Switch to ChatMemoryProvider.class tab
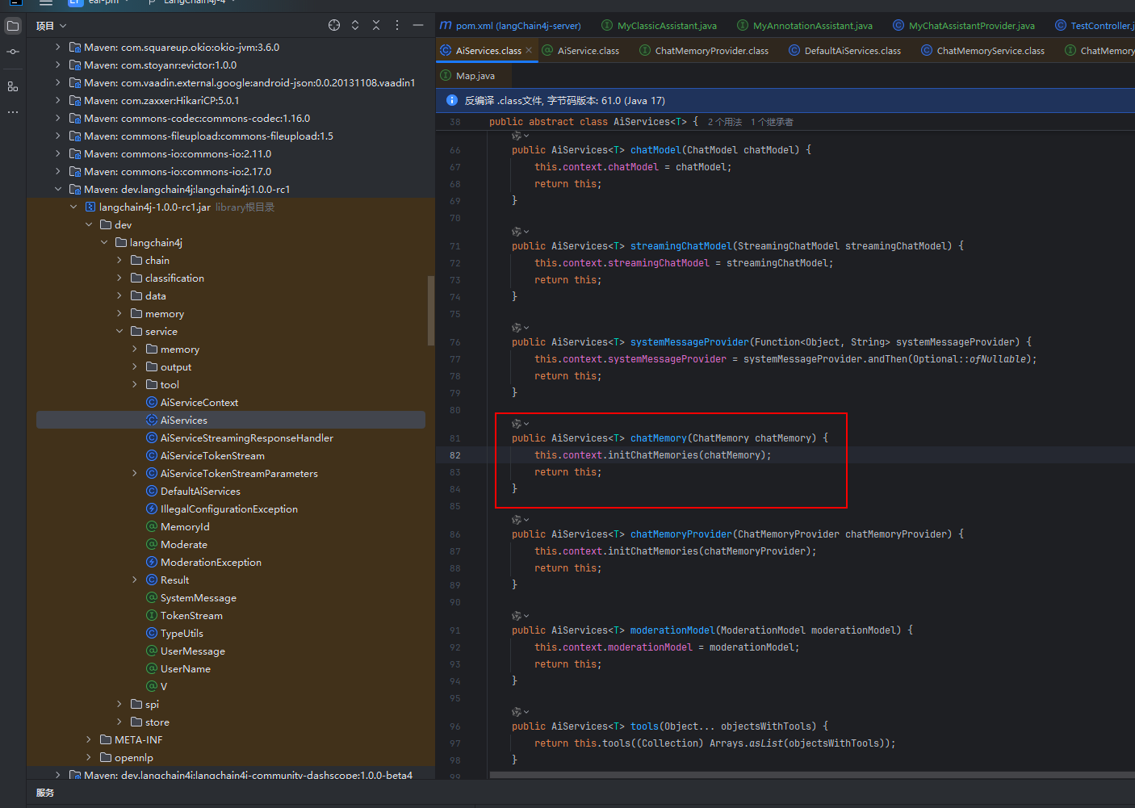 pyautogui.click(x=704, y=51)
